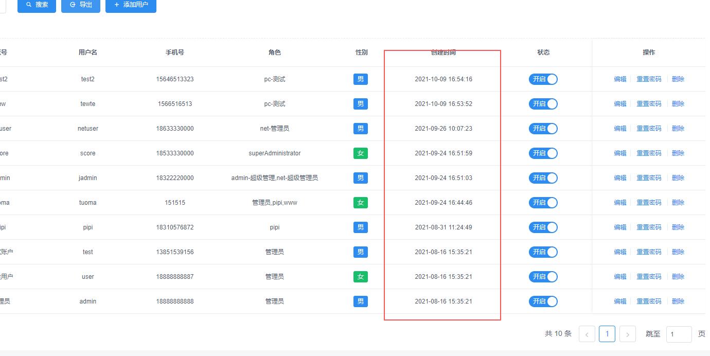Click 重置密码 for user netuser
This screenshot has width=710, height=356.
click(649, 129)
